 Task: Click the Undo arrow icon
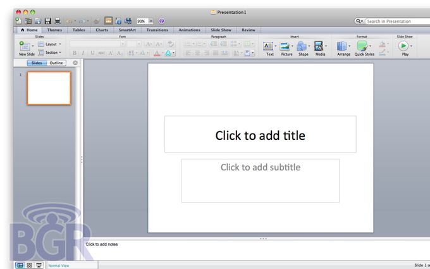69,21
